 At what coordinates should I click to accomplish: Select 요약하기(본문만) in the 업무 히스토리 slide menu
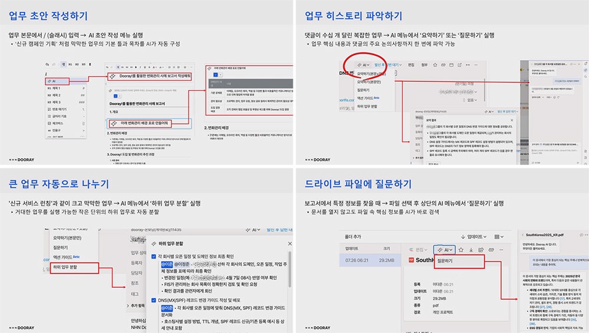coord(369,82)
